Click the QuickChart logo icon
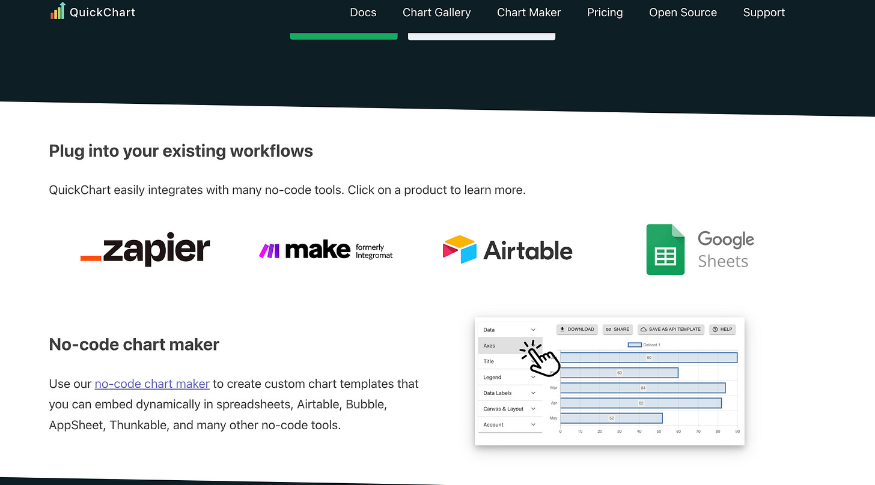The width and height of the screenshot is (875, 485). (58, 11)
